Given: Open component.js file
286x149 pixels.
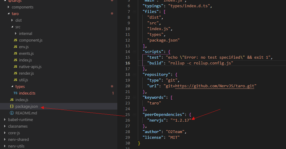Looking at the screenshot, I should 31,40.
